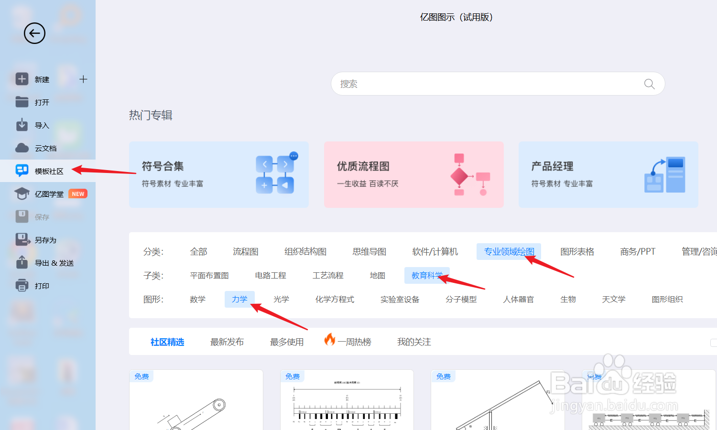Pick the 人体器官 shape filter
Screen dimensions: 717x430
coord(519,300)
